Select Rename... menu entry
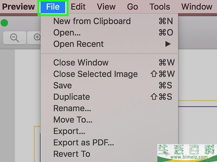The image size is (217, 162). [x=109, y=108]
